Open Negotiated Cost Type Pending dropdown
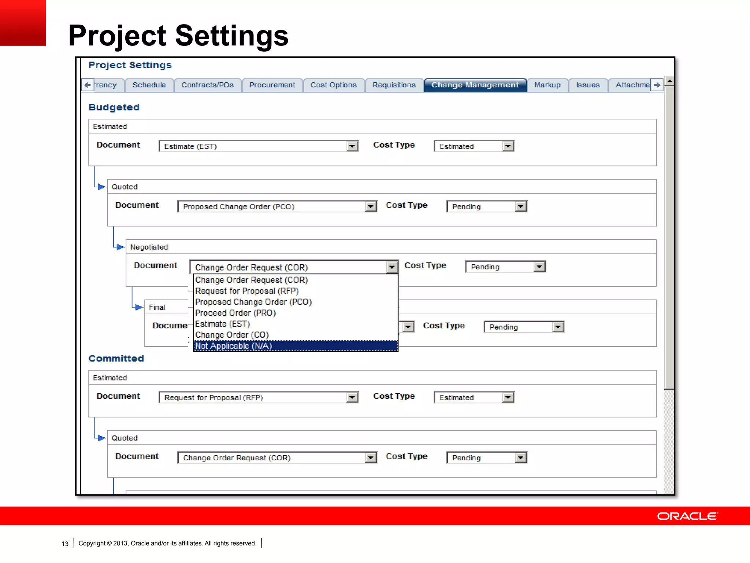Viewport: 750px width, 563px height. pos(505,266)
